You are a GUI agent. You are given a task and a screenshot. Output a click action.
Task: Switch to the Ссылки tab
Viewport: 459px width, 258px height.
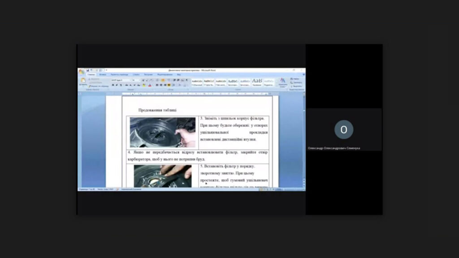(x=136, y=75)
